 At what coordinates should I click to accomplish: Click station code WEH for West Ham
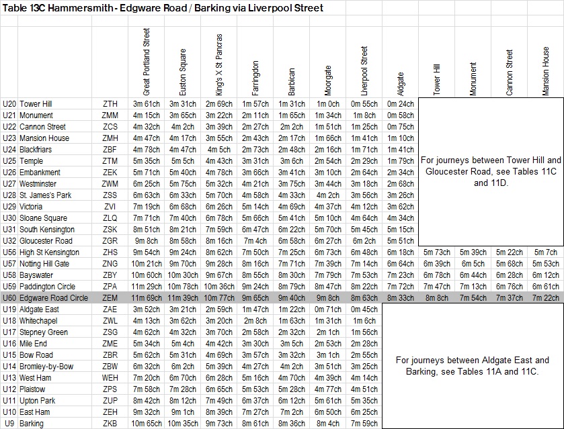click(110, 378)
